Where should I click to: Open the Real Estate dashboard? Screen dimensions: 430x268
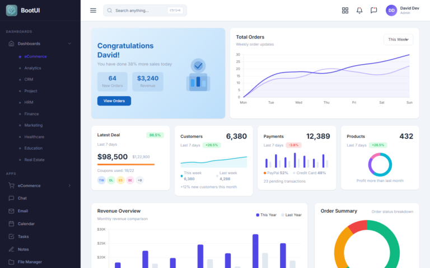click(x=34, y=160)
